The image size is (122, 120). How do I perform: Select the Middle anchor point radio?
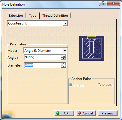click(x=99, y=85)
